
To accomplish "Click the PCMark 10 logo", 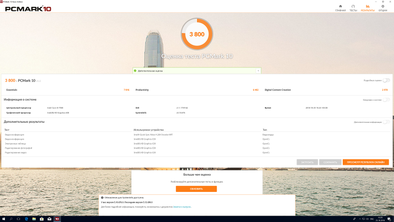I will tap(28, 9).
